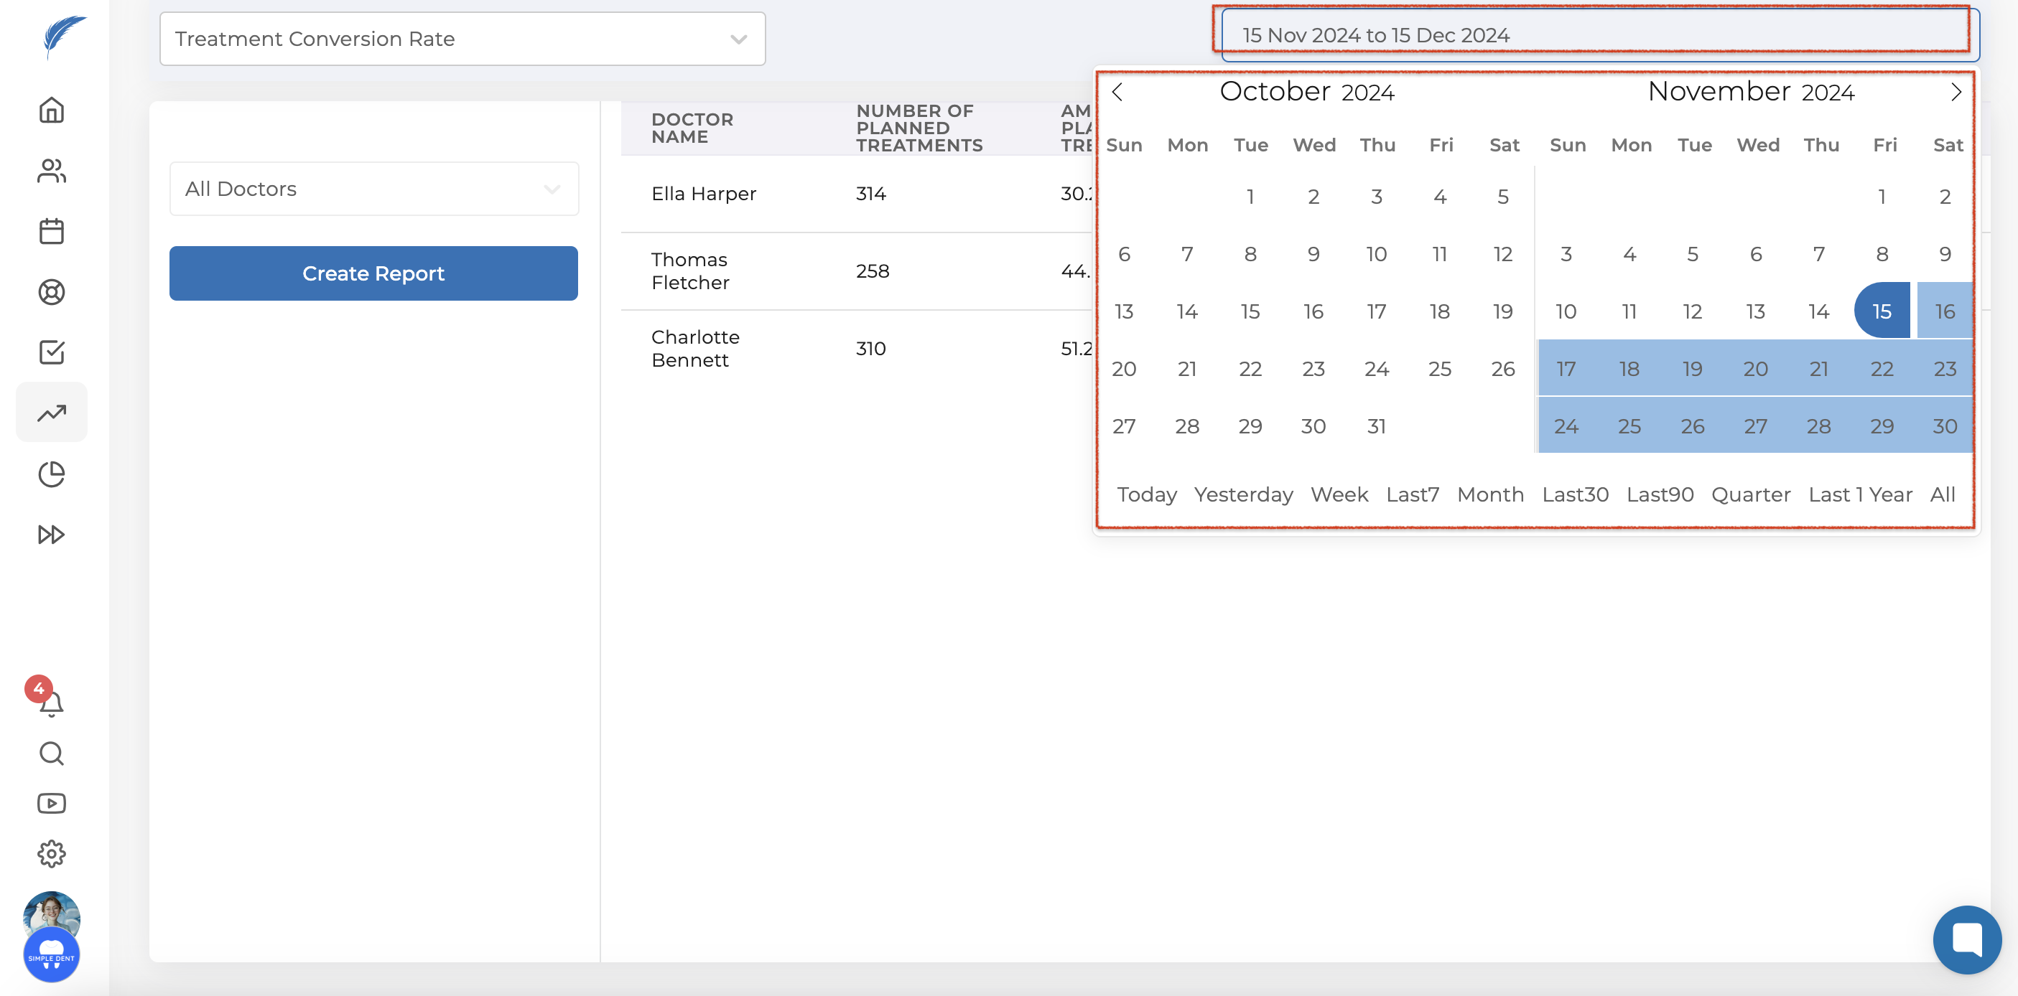Click the Create Report button
2018x996 pixels.
(373, 273)
